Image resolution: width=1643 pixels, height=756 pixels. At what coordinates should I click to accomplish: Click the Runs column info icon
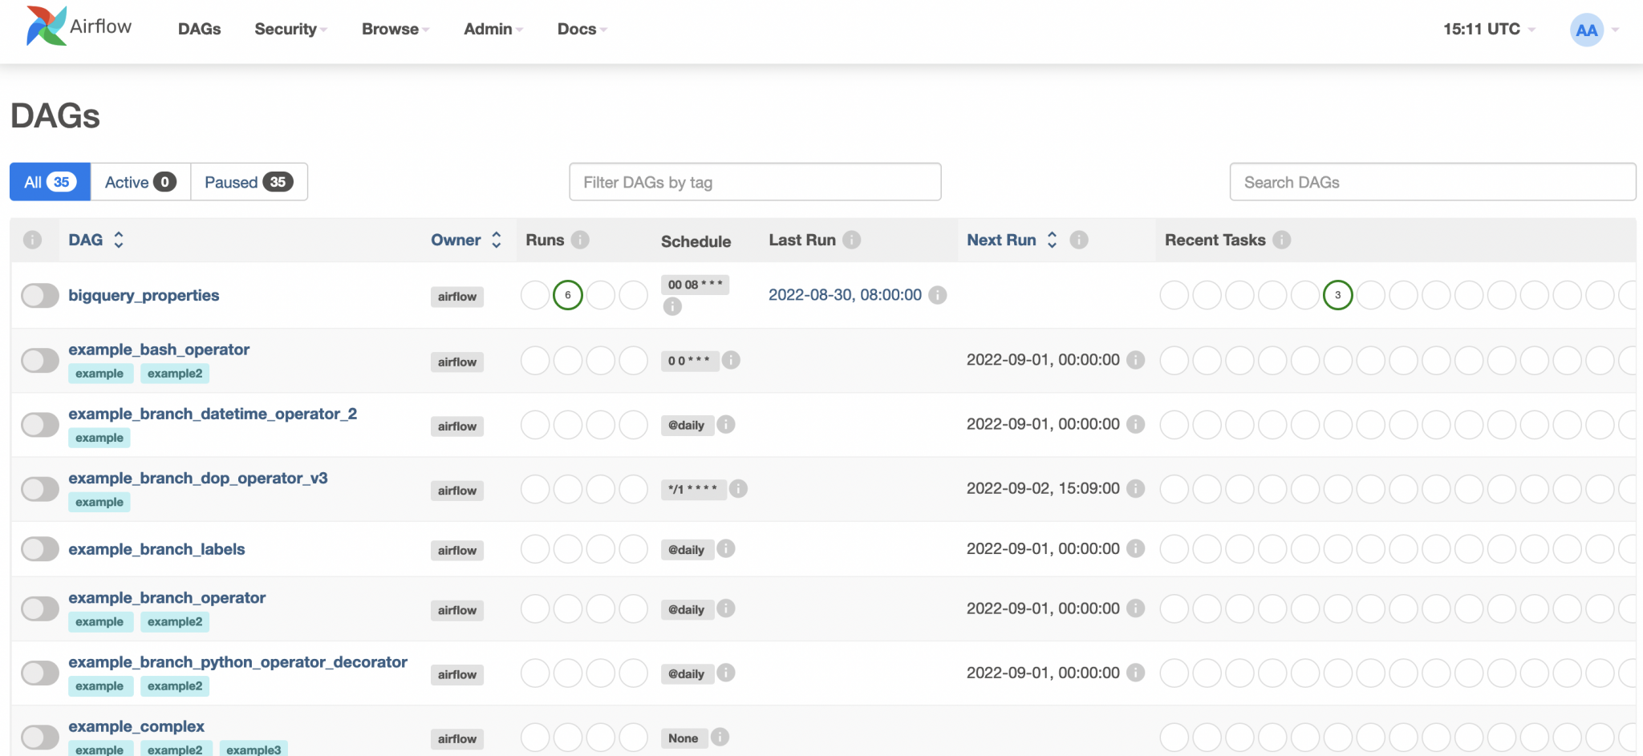(581, 240)
